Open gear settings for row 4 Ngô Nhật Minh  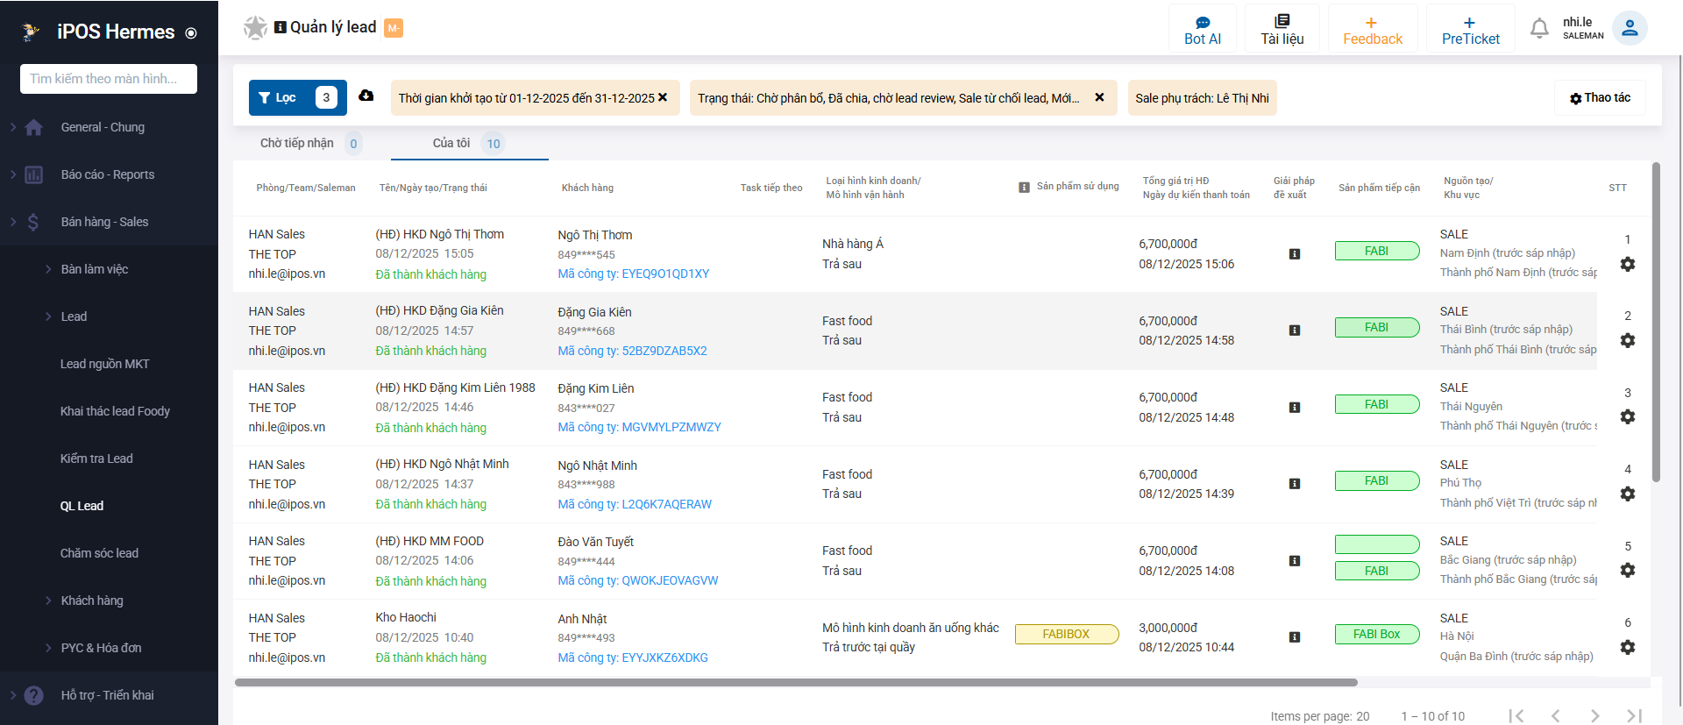[1628, 494]
